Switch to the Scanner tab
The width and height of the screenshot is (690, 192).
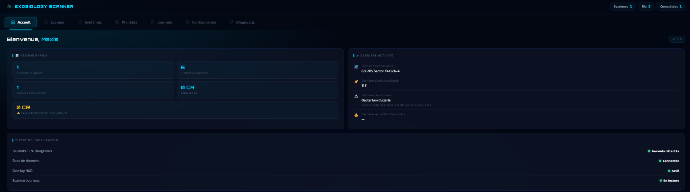click(54, 22)
